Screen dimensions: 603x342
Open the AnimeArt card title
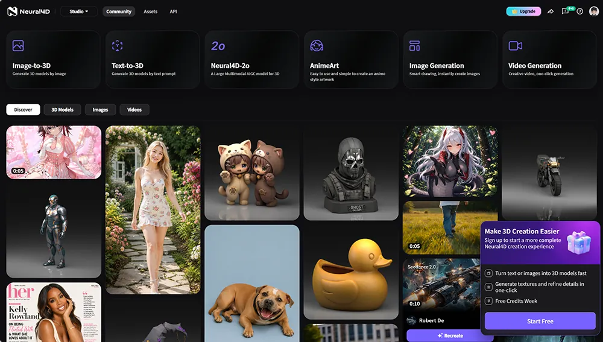click(x=324, y=66)
